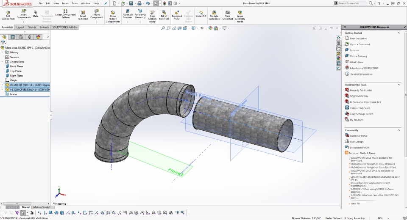This screenshot has width=407, height=220.
Task: Expand the 3200 QF (PIPE) component
Action: [2, 85]
